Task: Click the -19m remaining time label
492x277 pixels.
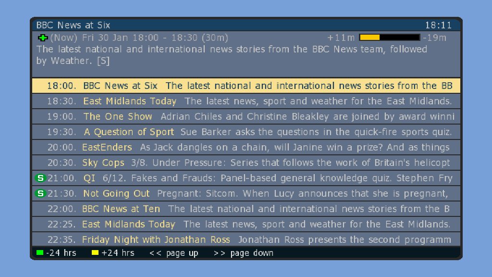Action: coord(434,38)
